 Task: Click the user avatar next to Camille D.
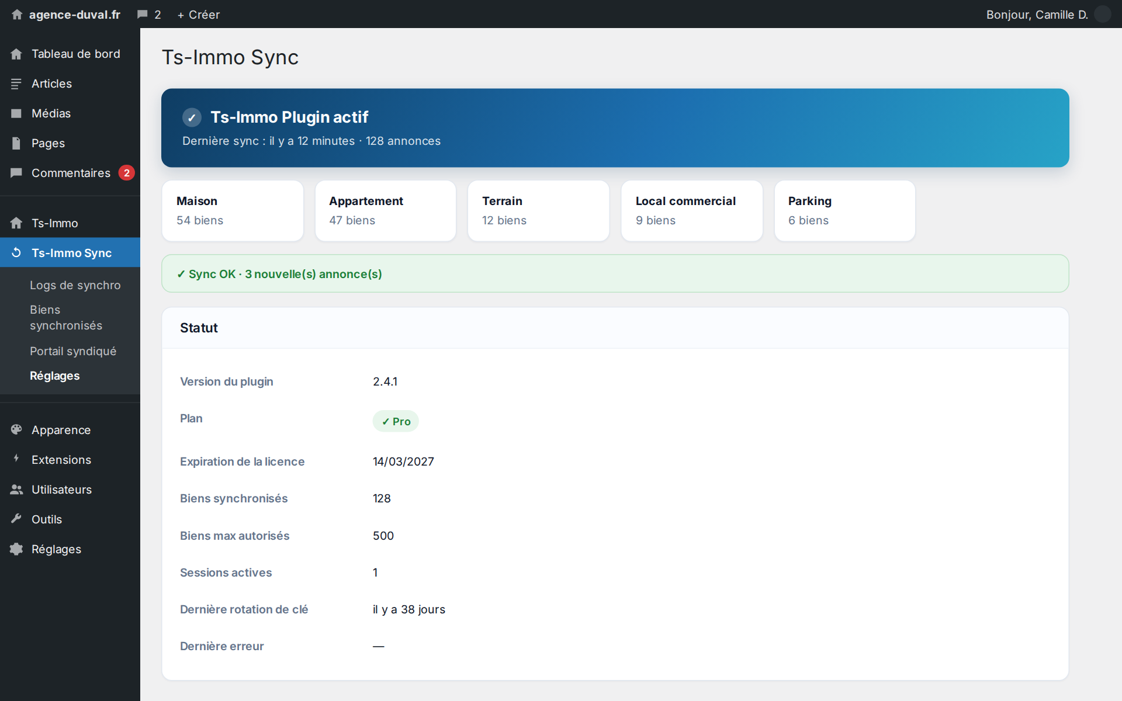point(1102,14)
